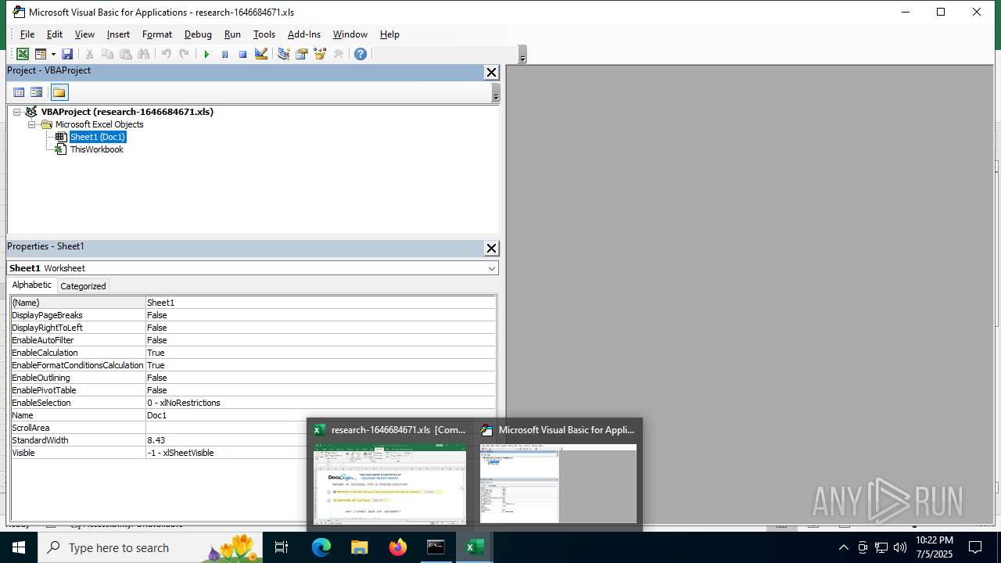Viewport: 1001px width, 563px height.
Task: Click the DisplayPageBreaks value False
Action: tap(321, 315)
